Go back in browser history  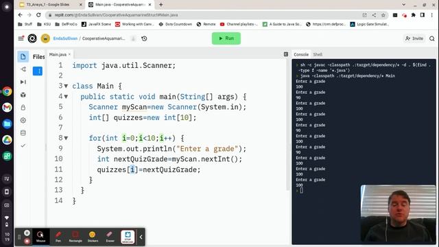pyautogui.click(x=20, y=15)
